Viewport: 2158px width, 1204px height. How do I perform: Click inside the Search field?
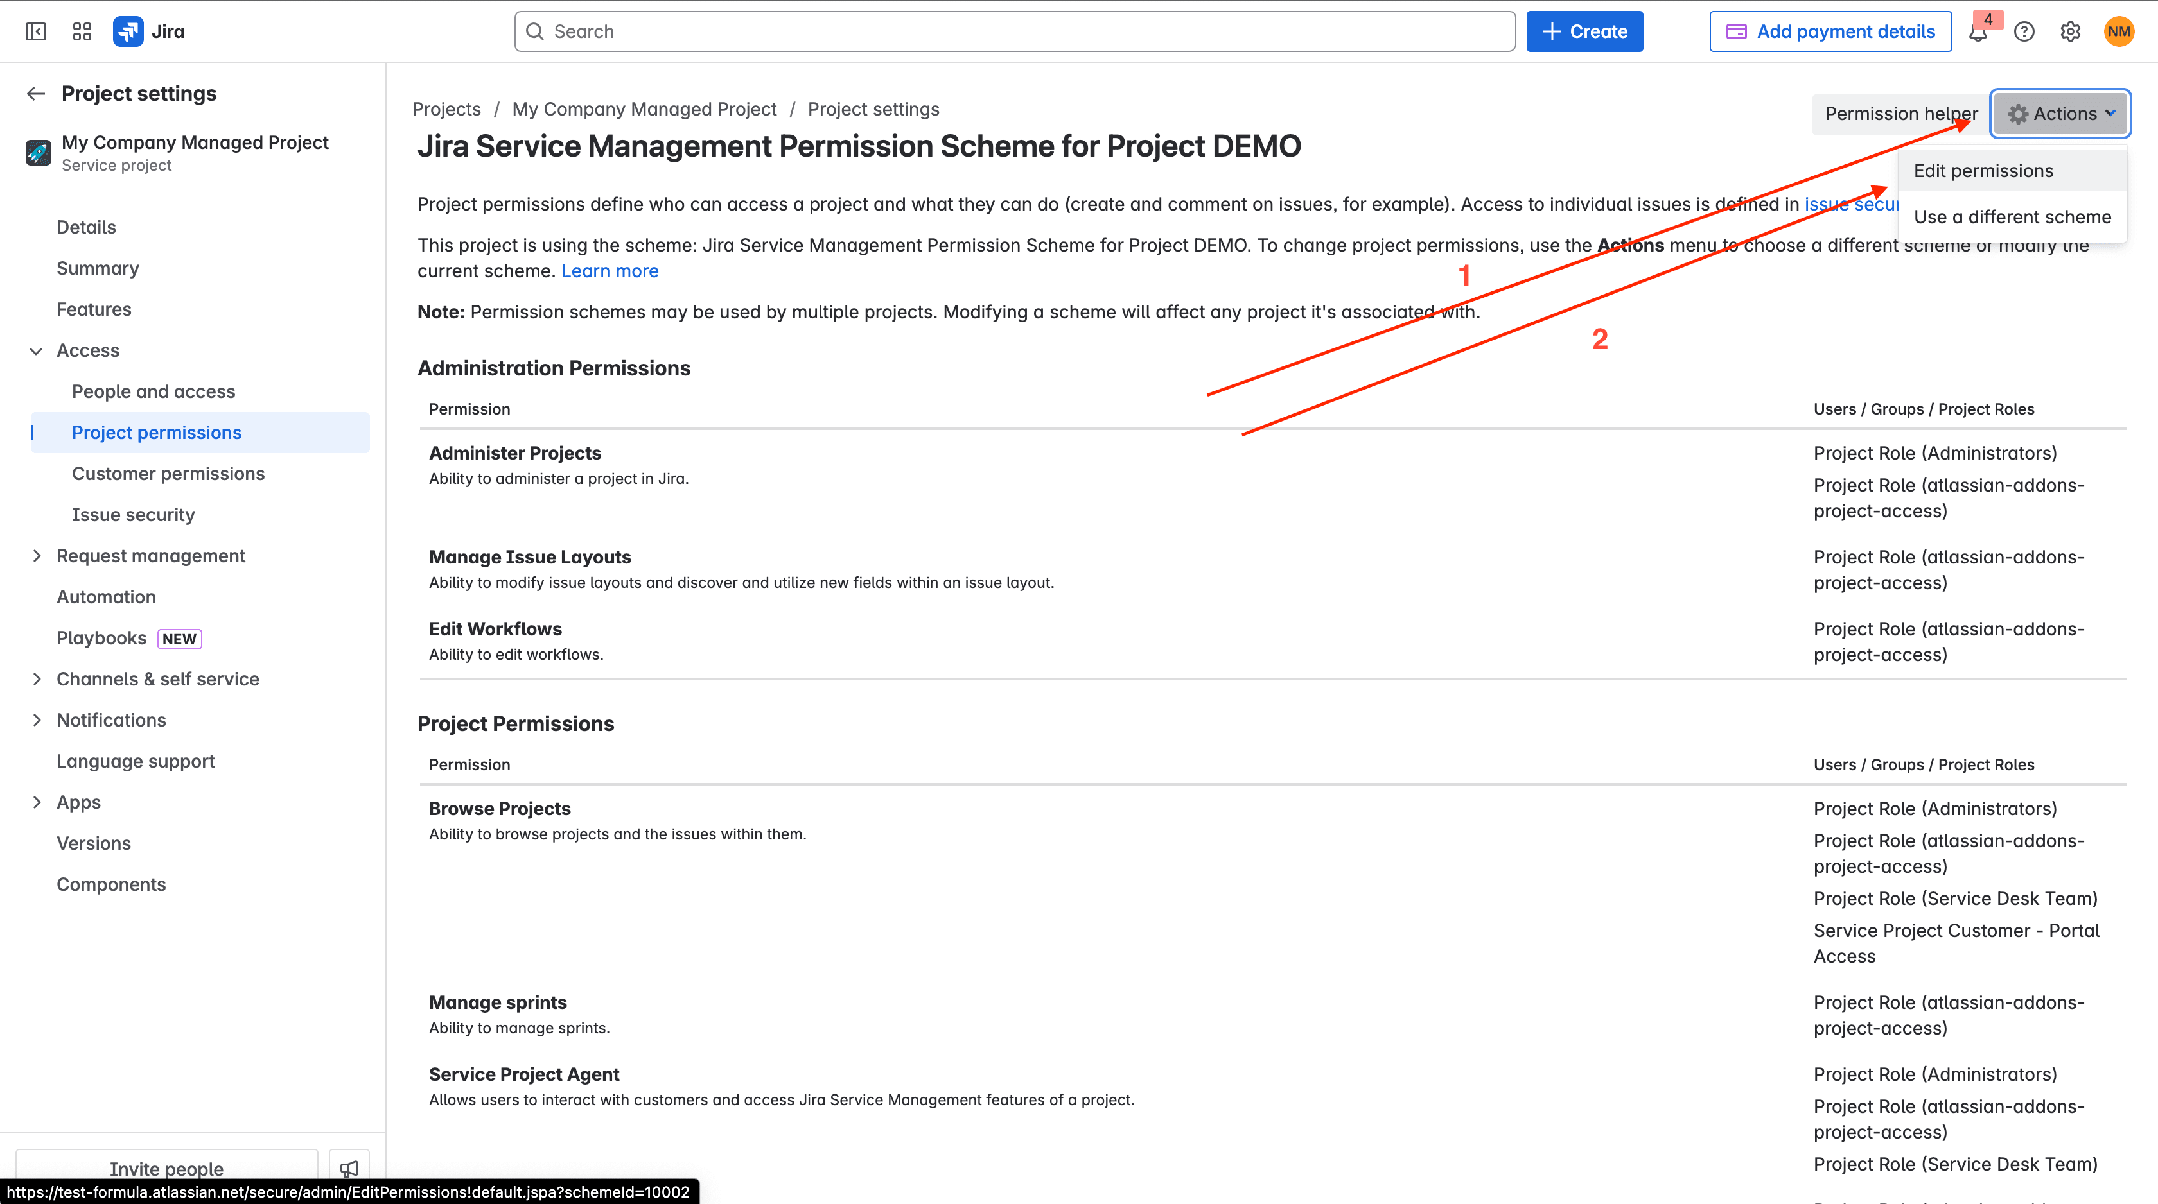1015,32
